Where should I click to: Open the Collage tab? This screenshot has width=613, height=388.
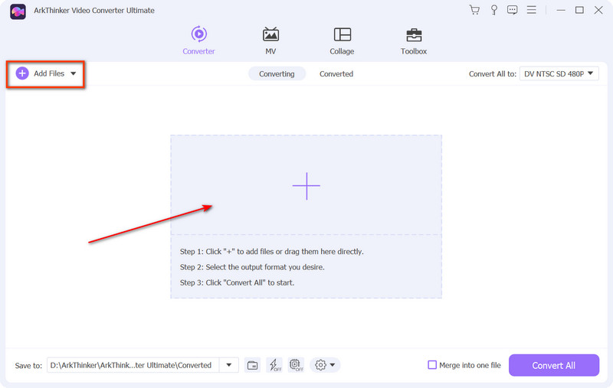click(342, 41)
